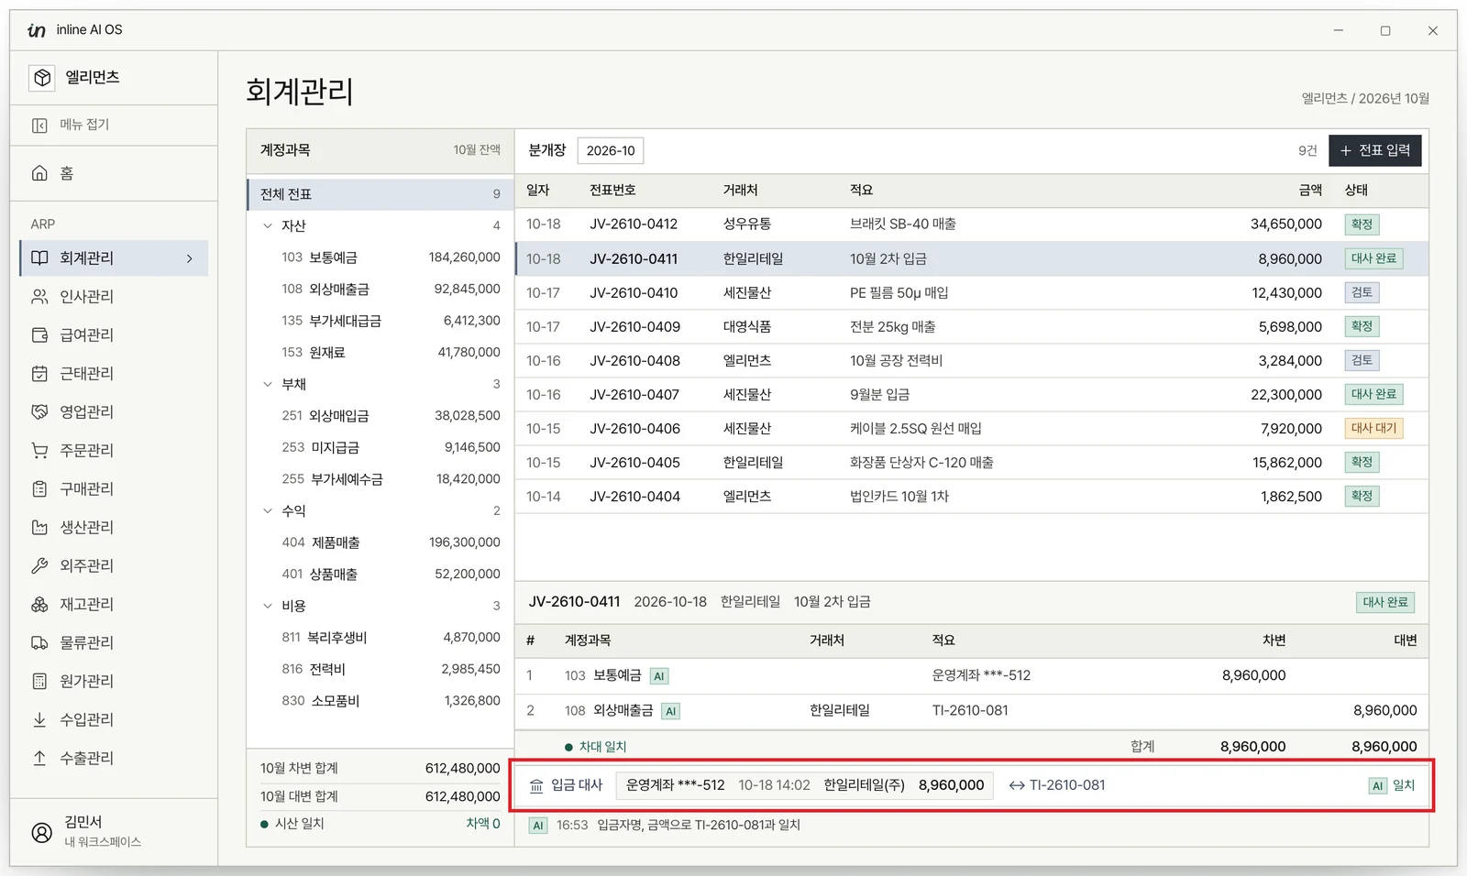Select journal row JV-2610-0404 법인카드
The width and height of the screenshot is (1467, 876).
tap(971, 496)
